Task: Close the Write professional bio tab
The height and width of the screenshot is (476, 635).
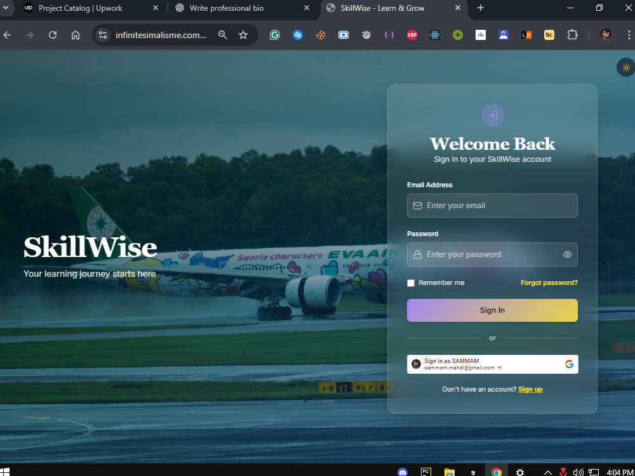Action: (x=307, y=8)
